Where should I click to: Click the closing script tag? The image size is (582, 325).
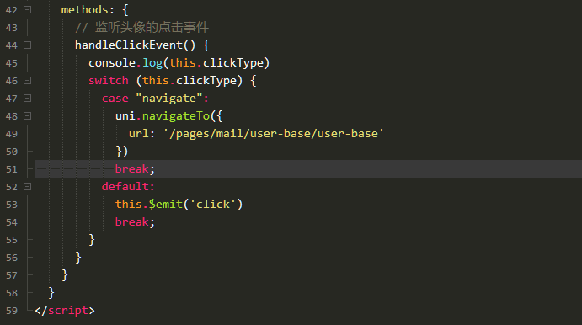point(65,311)
